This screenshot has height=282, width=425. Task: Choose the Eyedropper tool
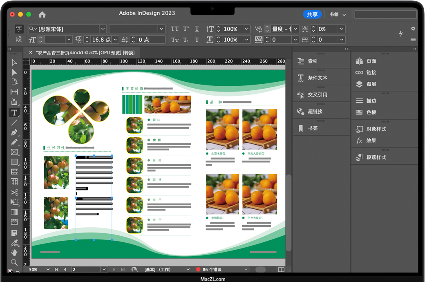[14, 243]
